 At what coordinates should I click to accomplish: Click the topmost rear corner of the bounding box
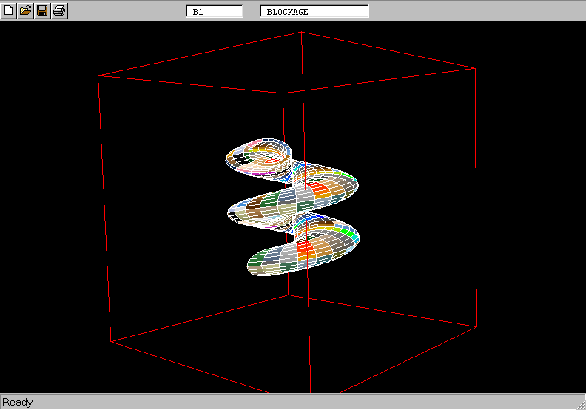[301, 32]
